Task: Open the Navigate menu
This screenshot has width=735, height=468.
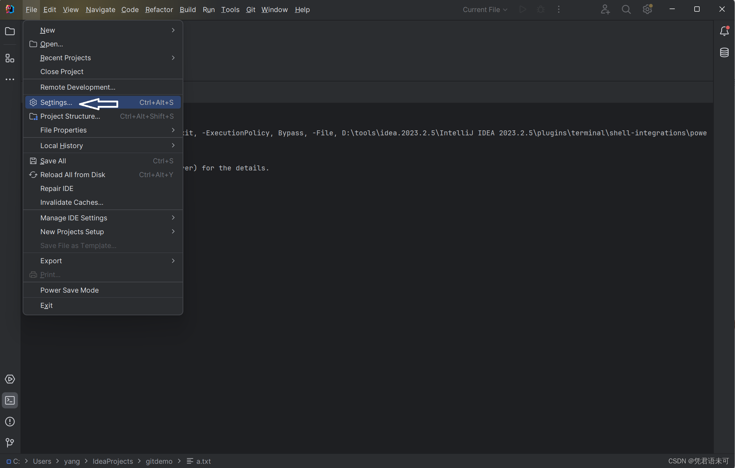Action: click(101, 10)
